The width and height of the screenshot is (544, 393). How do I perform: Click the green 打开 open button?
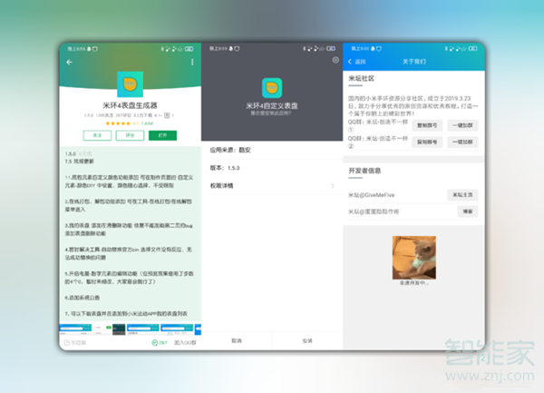tap(162, 135)
